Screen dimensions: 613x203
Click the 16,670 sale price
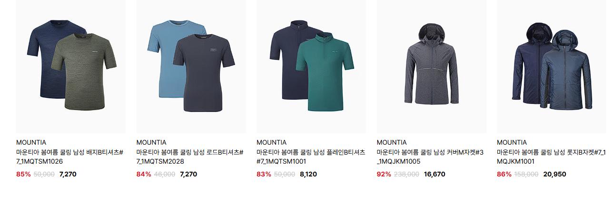coord(435,174)
